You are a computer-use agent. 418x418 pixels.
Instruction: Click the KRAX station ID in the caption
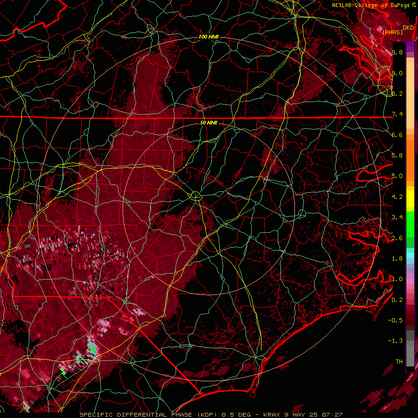[x=272, y=415]
